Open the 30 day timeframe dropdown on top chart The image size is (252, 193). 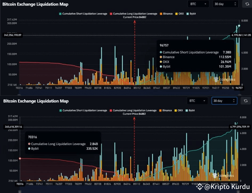pos(226,4)
